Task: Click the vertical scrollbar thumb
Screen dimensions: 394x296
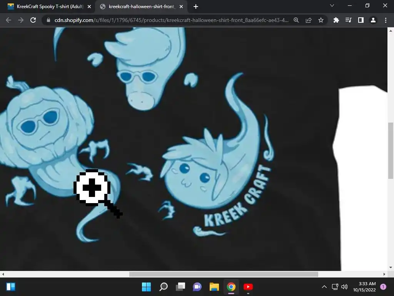Action: pyautogui.click(x=391, y=151)
